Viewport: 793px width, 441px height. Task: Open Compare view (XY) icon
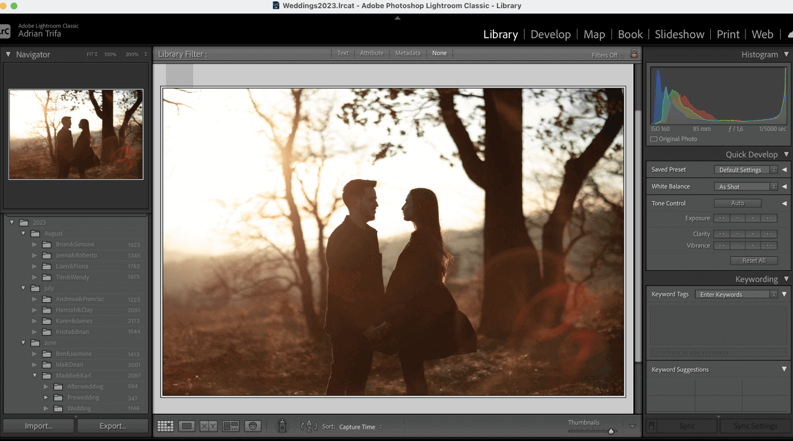pyautogui.click(x=209, y=426)
